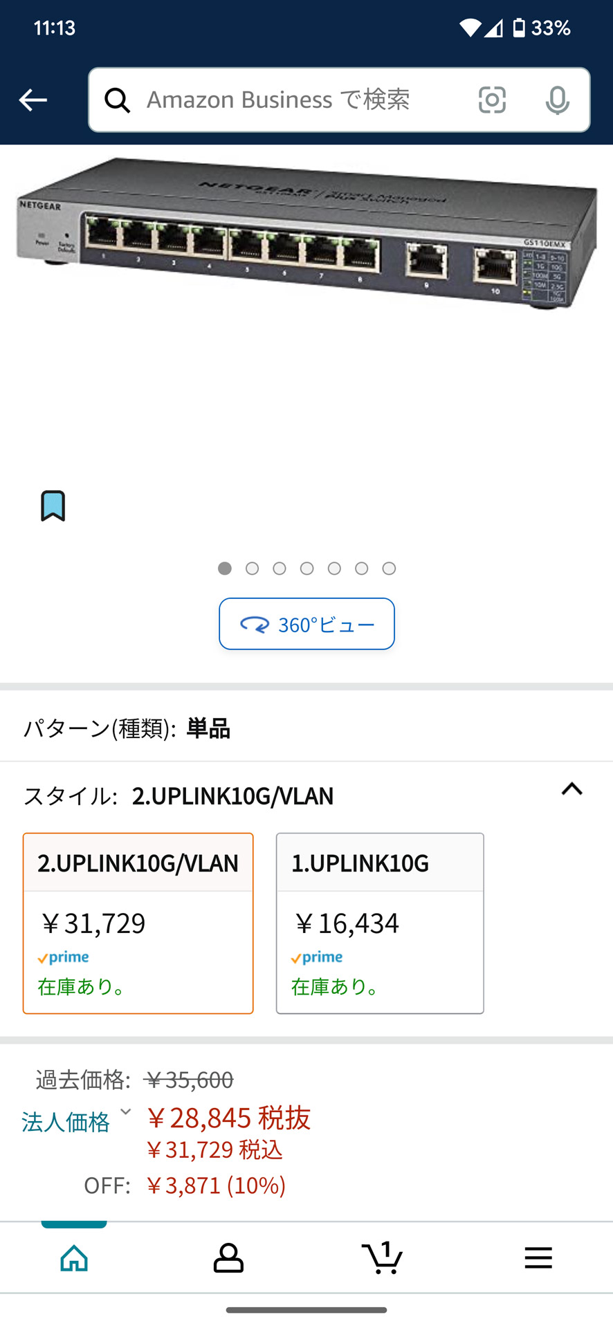Switch to cart tab in bottom navigation

click(383, 1257)
